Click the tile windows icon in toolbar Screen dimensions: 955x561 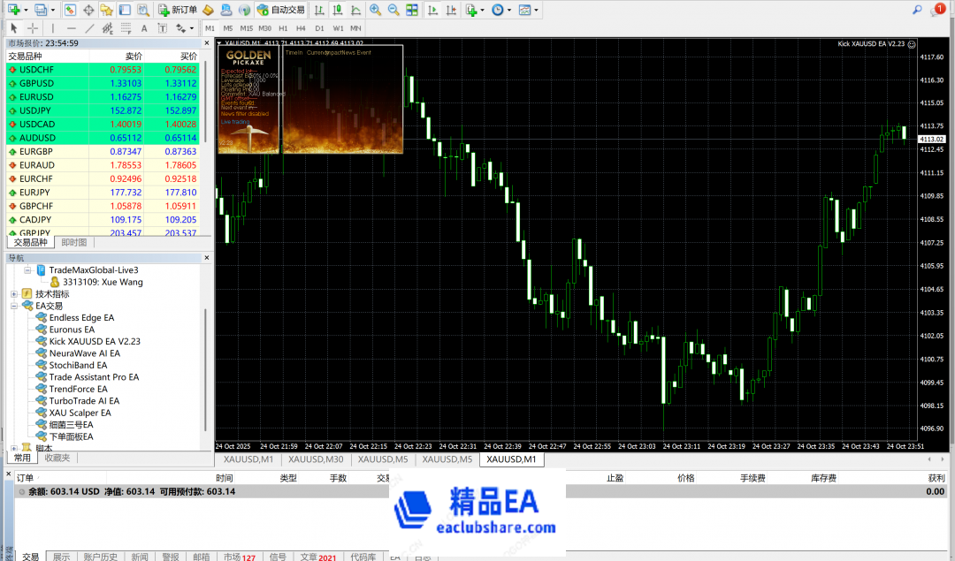point(412,10)
